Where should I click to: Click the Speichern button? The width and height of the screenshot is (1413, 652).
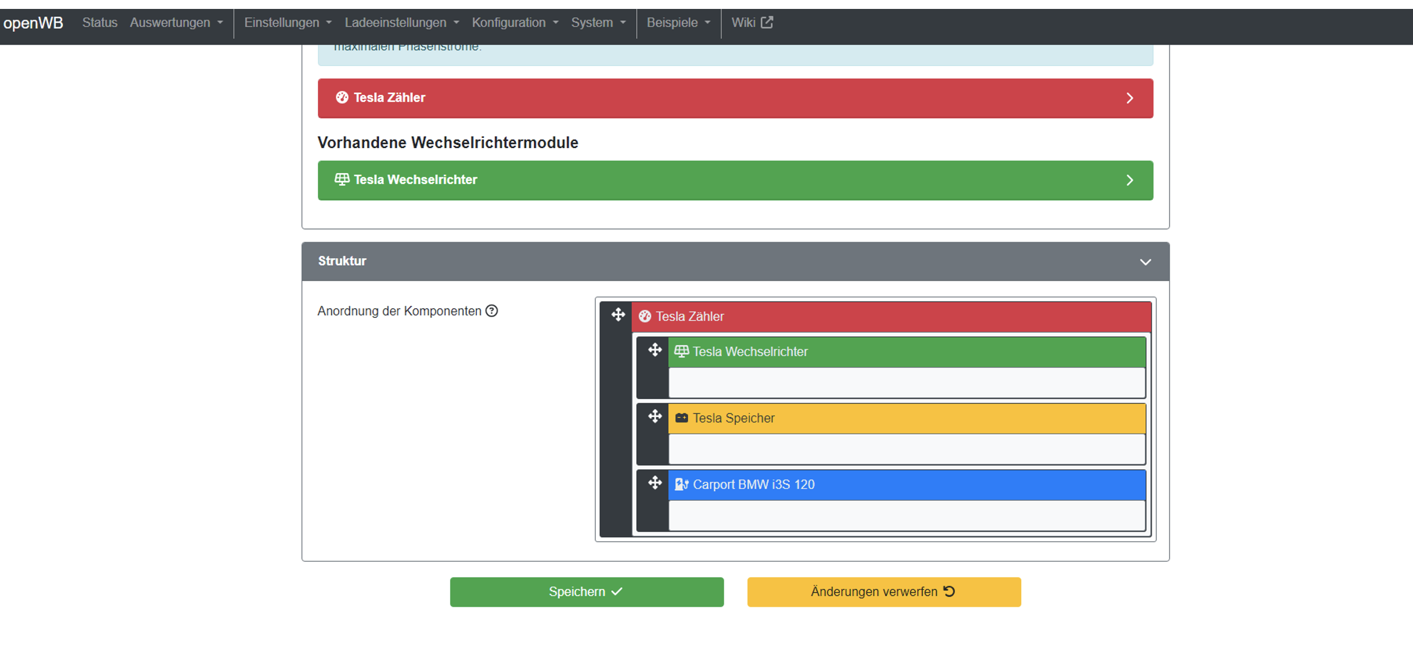(586, 592)
